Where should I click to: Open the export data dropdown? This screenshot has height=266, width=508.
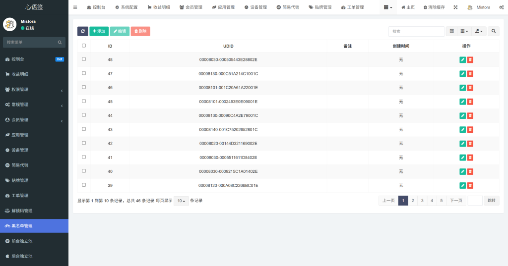(x=479, y=31)
